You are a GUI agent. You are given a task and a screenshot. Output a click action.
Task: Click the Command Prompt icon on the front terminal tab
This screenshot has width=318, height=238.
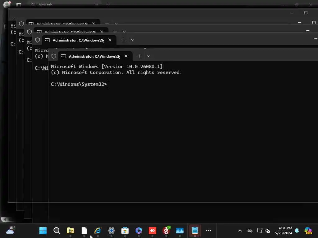pyautogui.click(x=63, y=56)
